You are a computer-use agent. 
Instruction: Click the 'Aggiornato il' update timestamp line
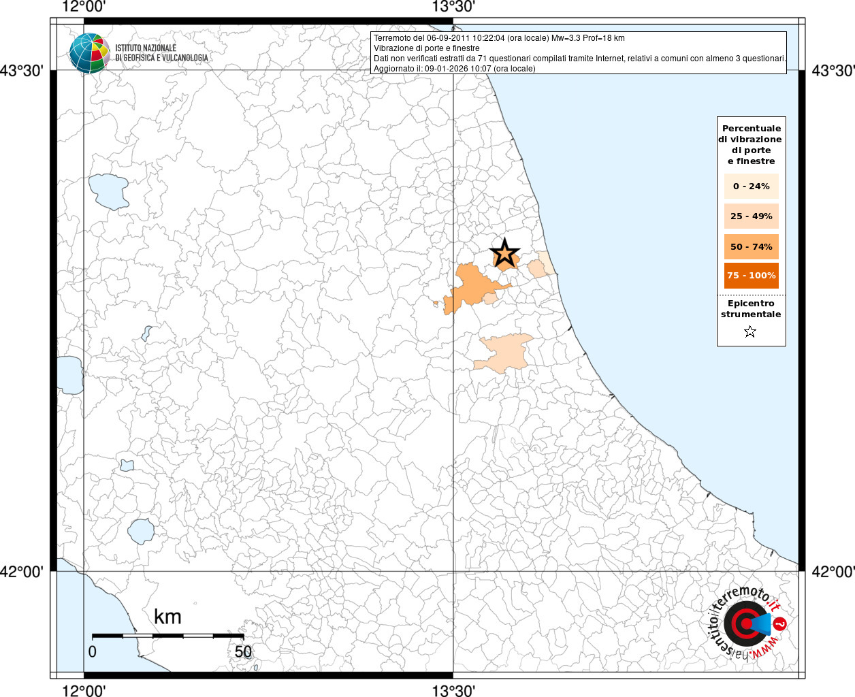coord(454,69)
